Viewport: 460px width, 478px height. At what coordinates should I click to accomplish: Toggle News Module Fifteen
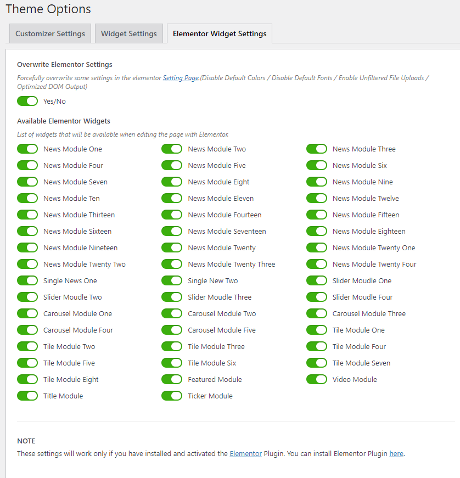tap(317, 215)
